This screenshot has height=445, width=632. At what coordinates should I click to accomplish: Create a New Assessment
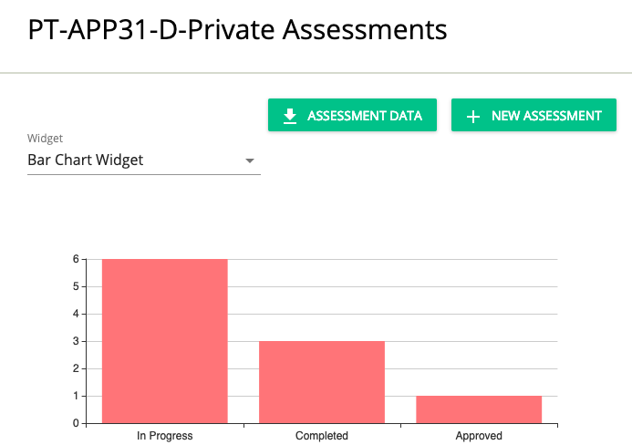534,115
